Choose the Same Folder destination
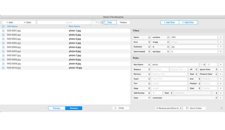Image resolution: width=225 pixels, height=130 pixels. click(194, 108)
